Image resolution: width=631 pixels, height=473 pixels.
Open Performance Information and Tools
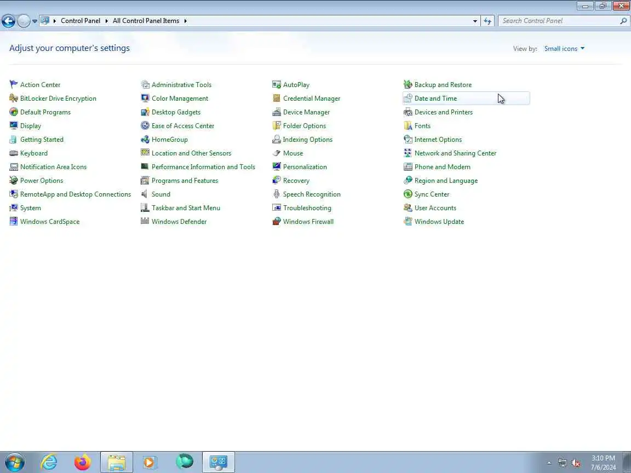[203, 166]
